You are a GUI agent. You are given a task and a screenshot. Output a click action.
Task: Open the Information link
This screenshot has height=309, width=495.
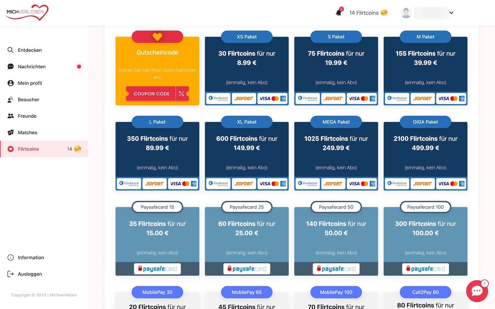(44, 257)
